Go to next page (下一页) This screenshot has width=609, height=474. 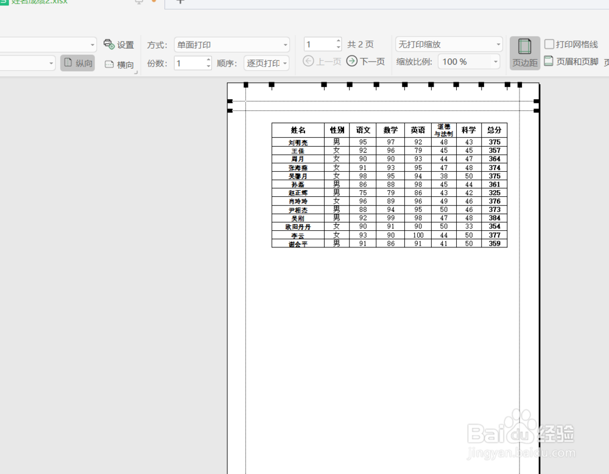(x=365, y=62)
